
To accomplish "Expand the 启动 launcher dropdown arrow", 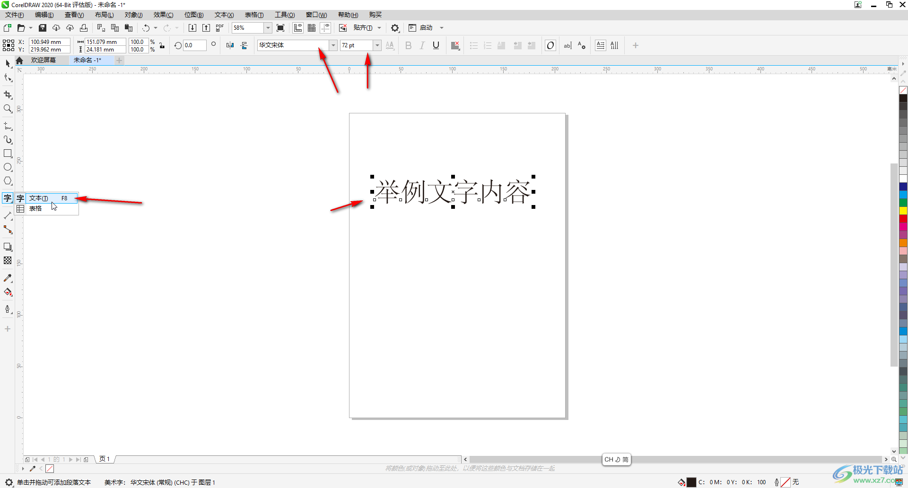I will [x=442, y=28].
